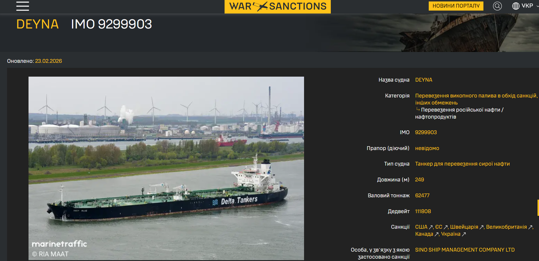
Task: Open the external arrow next to Великобританія
Action: click(530, 227)
